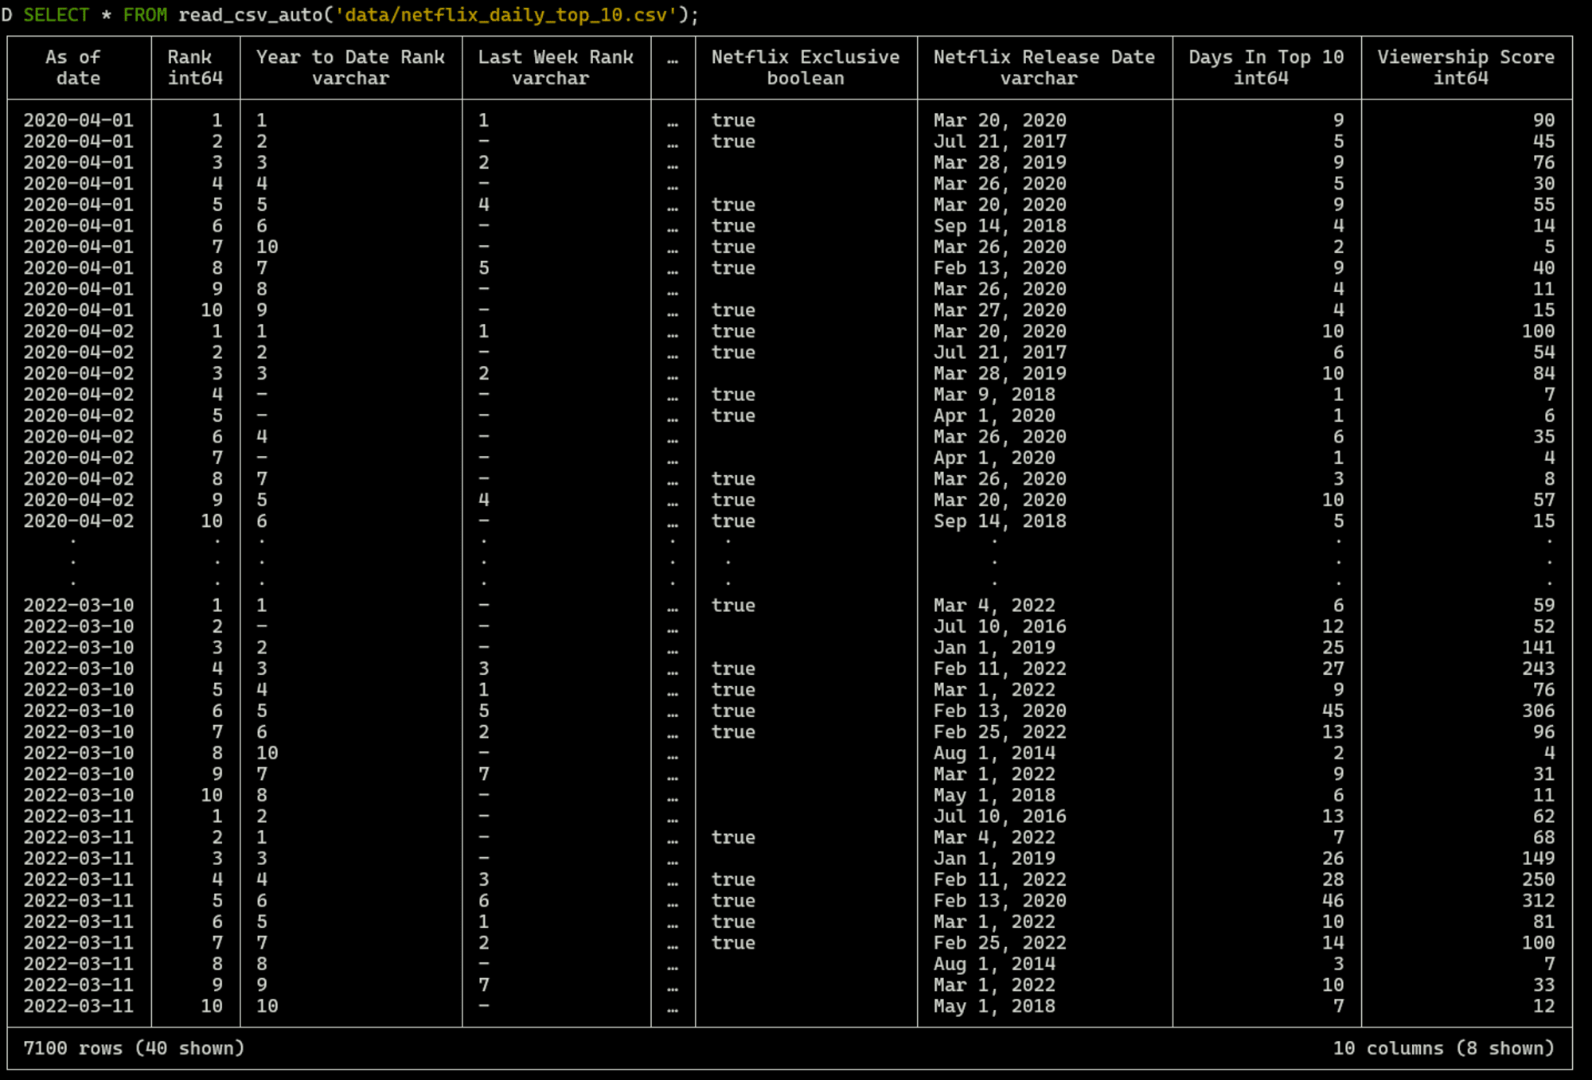Click release date 'May 1, 2018' in 2022-03-11 row
Screen dimensions: 1592x1080
point(993,1006)
